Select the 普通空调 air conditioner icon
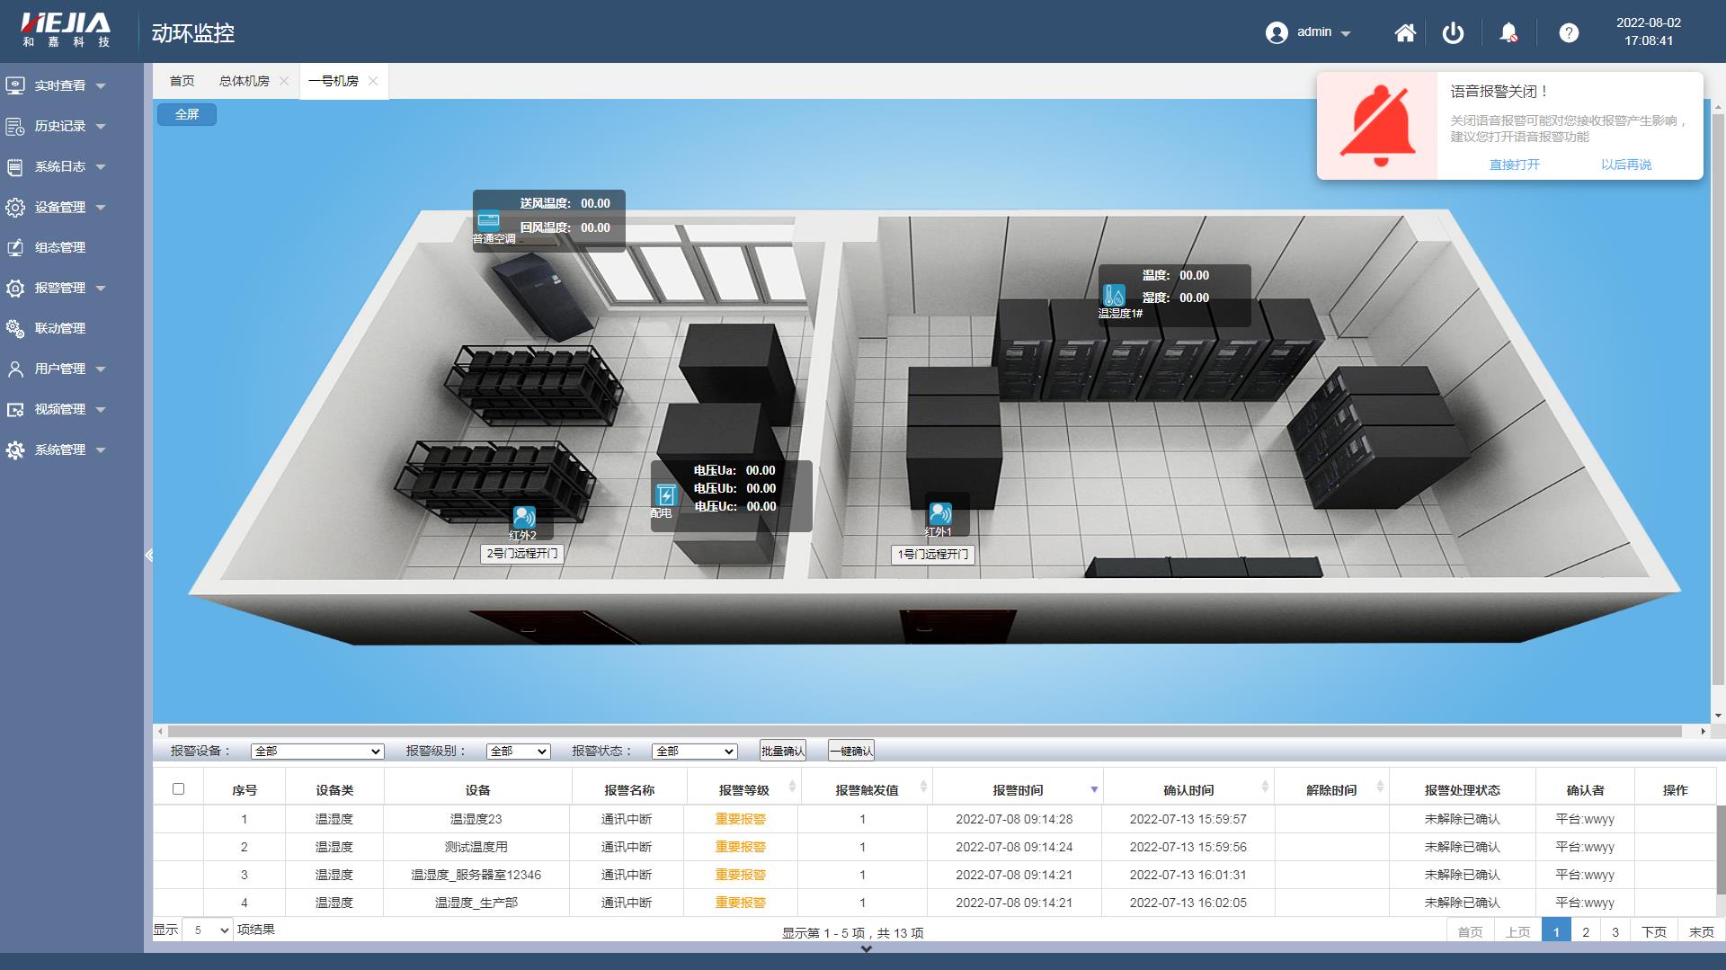1726x970 pixels. coord(488,219)
